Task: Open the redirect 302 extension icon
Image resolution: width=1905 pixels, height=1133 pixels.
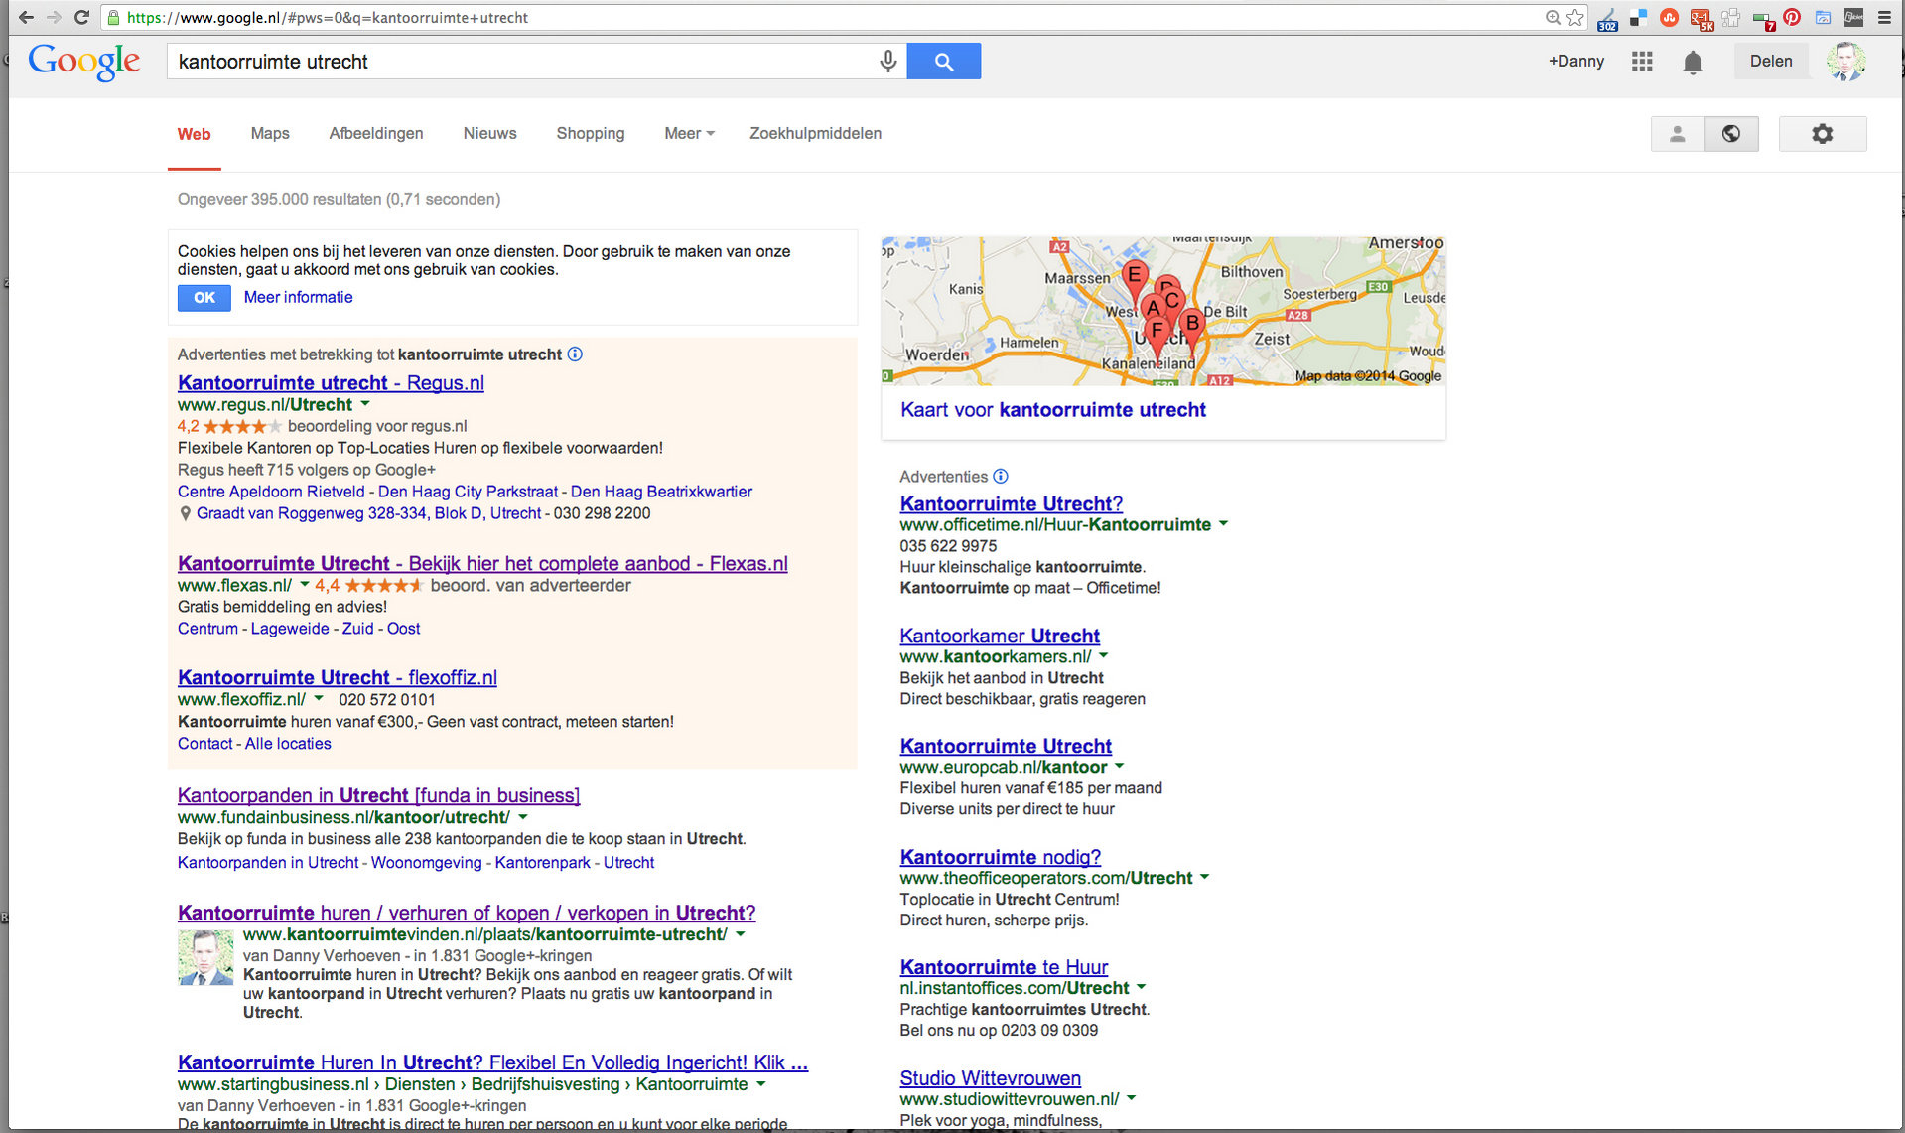Action: click(1607, 18)
